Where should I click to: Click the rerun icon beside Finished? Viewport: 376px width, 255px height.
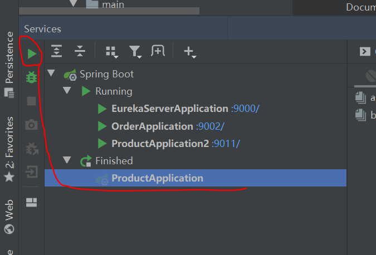click(x=86, y=161)
